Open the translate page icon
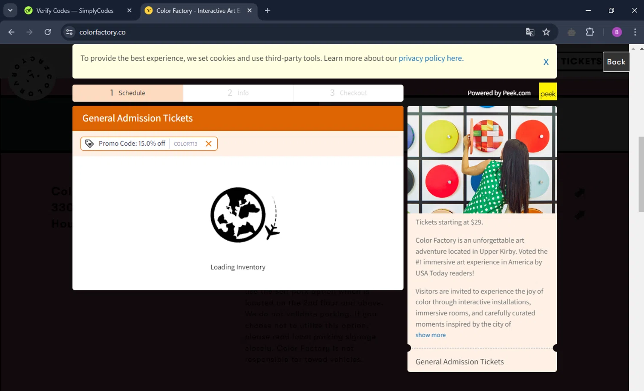Viewport: 644px width, 391px height. coord(530,32)
